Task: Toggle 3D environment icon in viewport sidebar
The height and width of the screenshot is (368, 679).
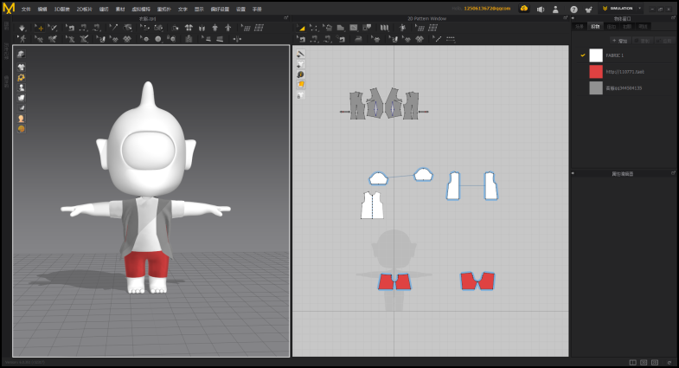Action: (x=21, y=55)
